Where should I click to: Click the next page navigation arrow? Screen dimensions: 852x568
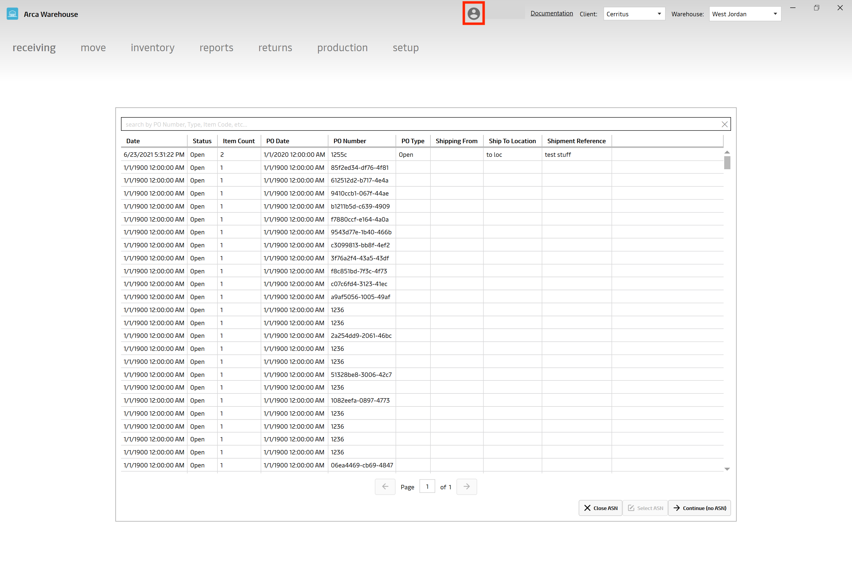(466, 487)
